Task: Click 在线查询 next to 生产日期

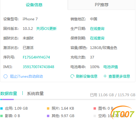Action: 97,29
